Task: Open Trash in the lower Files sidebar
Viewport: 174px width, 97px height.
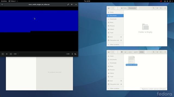Action: tap(115, 77)
